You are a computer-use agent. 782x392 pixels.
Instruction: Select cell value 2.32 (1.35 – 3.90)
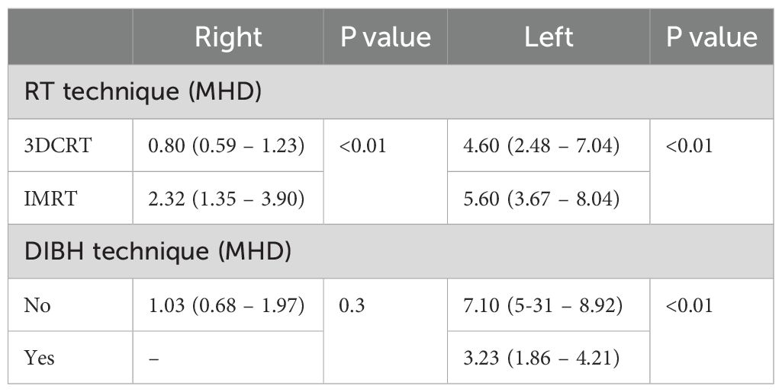click(x=227, y=198)
